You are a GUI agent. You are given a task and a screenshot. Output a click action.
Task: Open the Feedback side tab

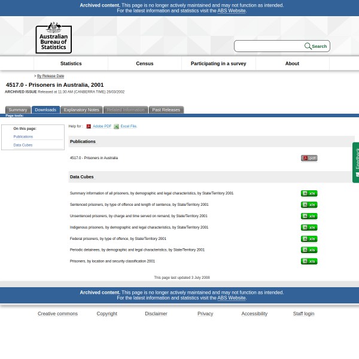click(x=356, y=162)
